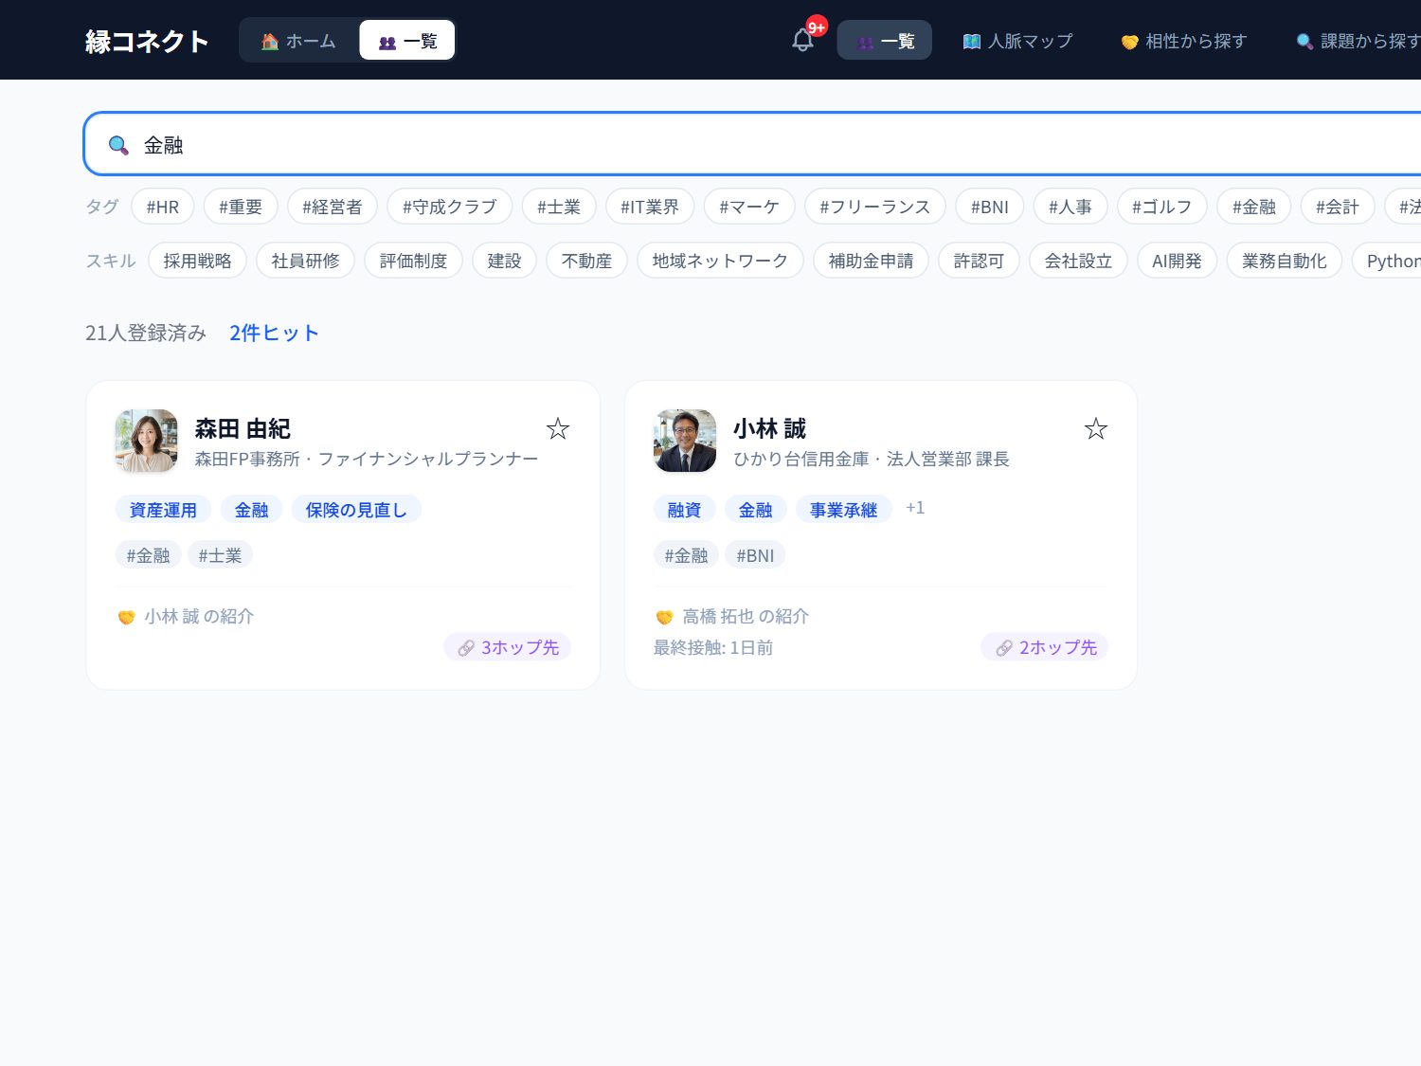Open 相性から探す in the navigation

coord(1184,41)
